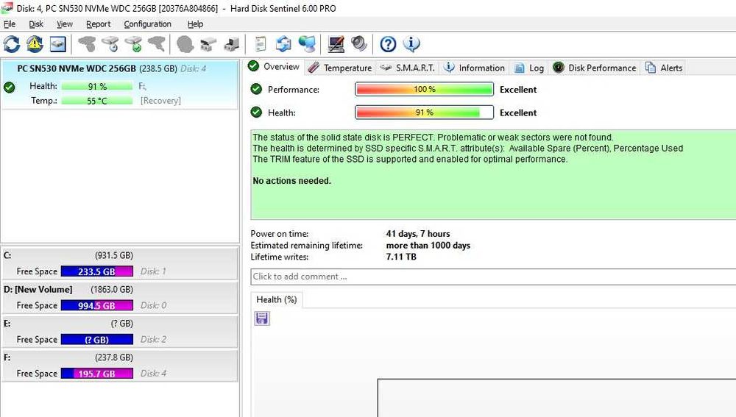Screen dimensions: 736x417
Task: Click the save icon under Health (%) tab
Action: tap(262, 318)
